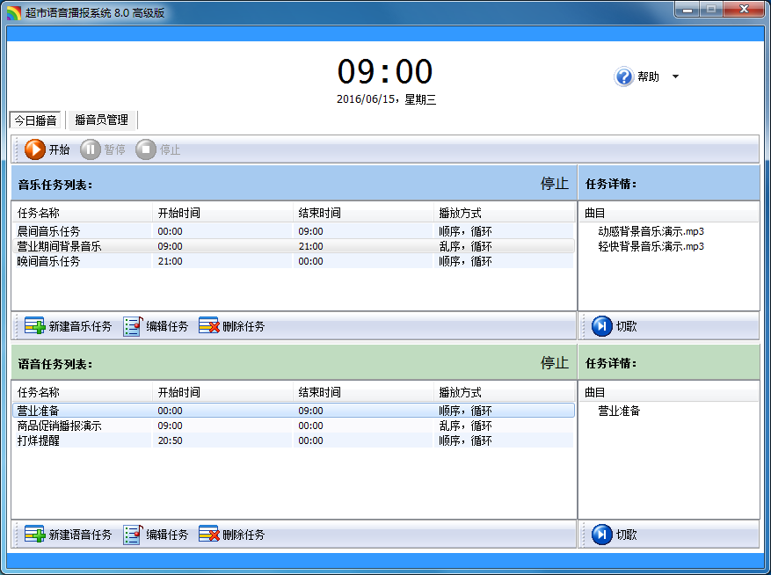Click the application icon in the title bar

tap(14, 10)
